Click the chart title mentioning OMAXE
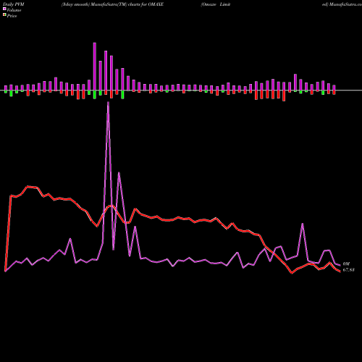 pyautogui.click(x=112, y=4)
